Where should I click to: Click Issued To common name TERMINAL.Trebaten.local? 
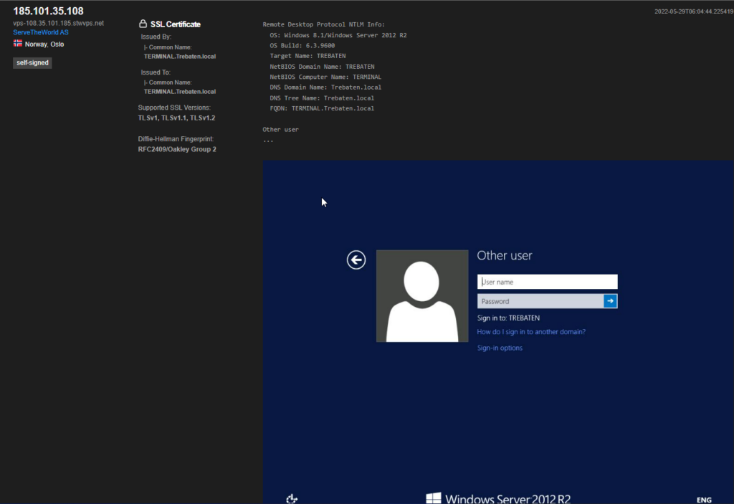point(180,91)
